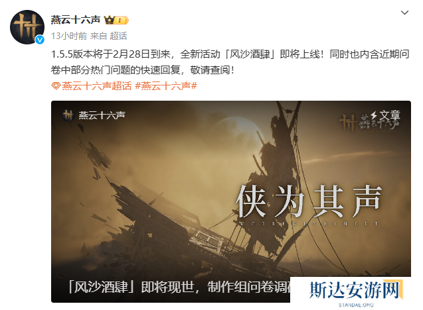Image resolution: width=423 pixels, height=310 pixels.
Task: Open the #燕云十六声# hashtag
Action: point(165,86)
